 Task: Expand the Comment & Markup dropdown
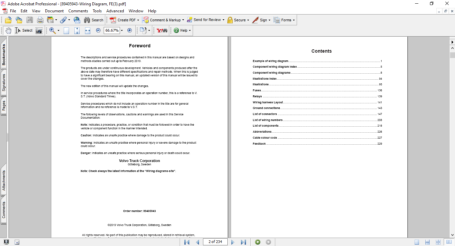(x=183, y=20)
